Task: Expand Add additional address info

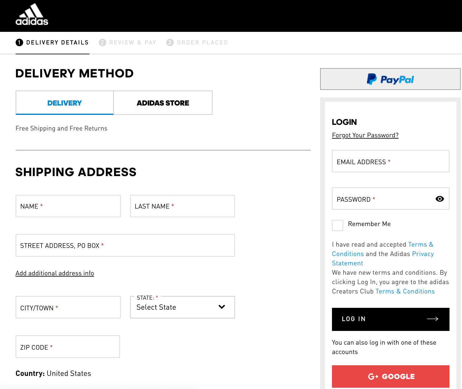Action: coord(55,273)
